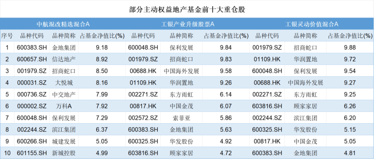Select the 序号 column header
The height and width of the screenshot is (159, 374).
click(x=7, y=36)
